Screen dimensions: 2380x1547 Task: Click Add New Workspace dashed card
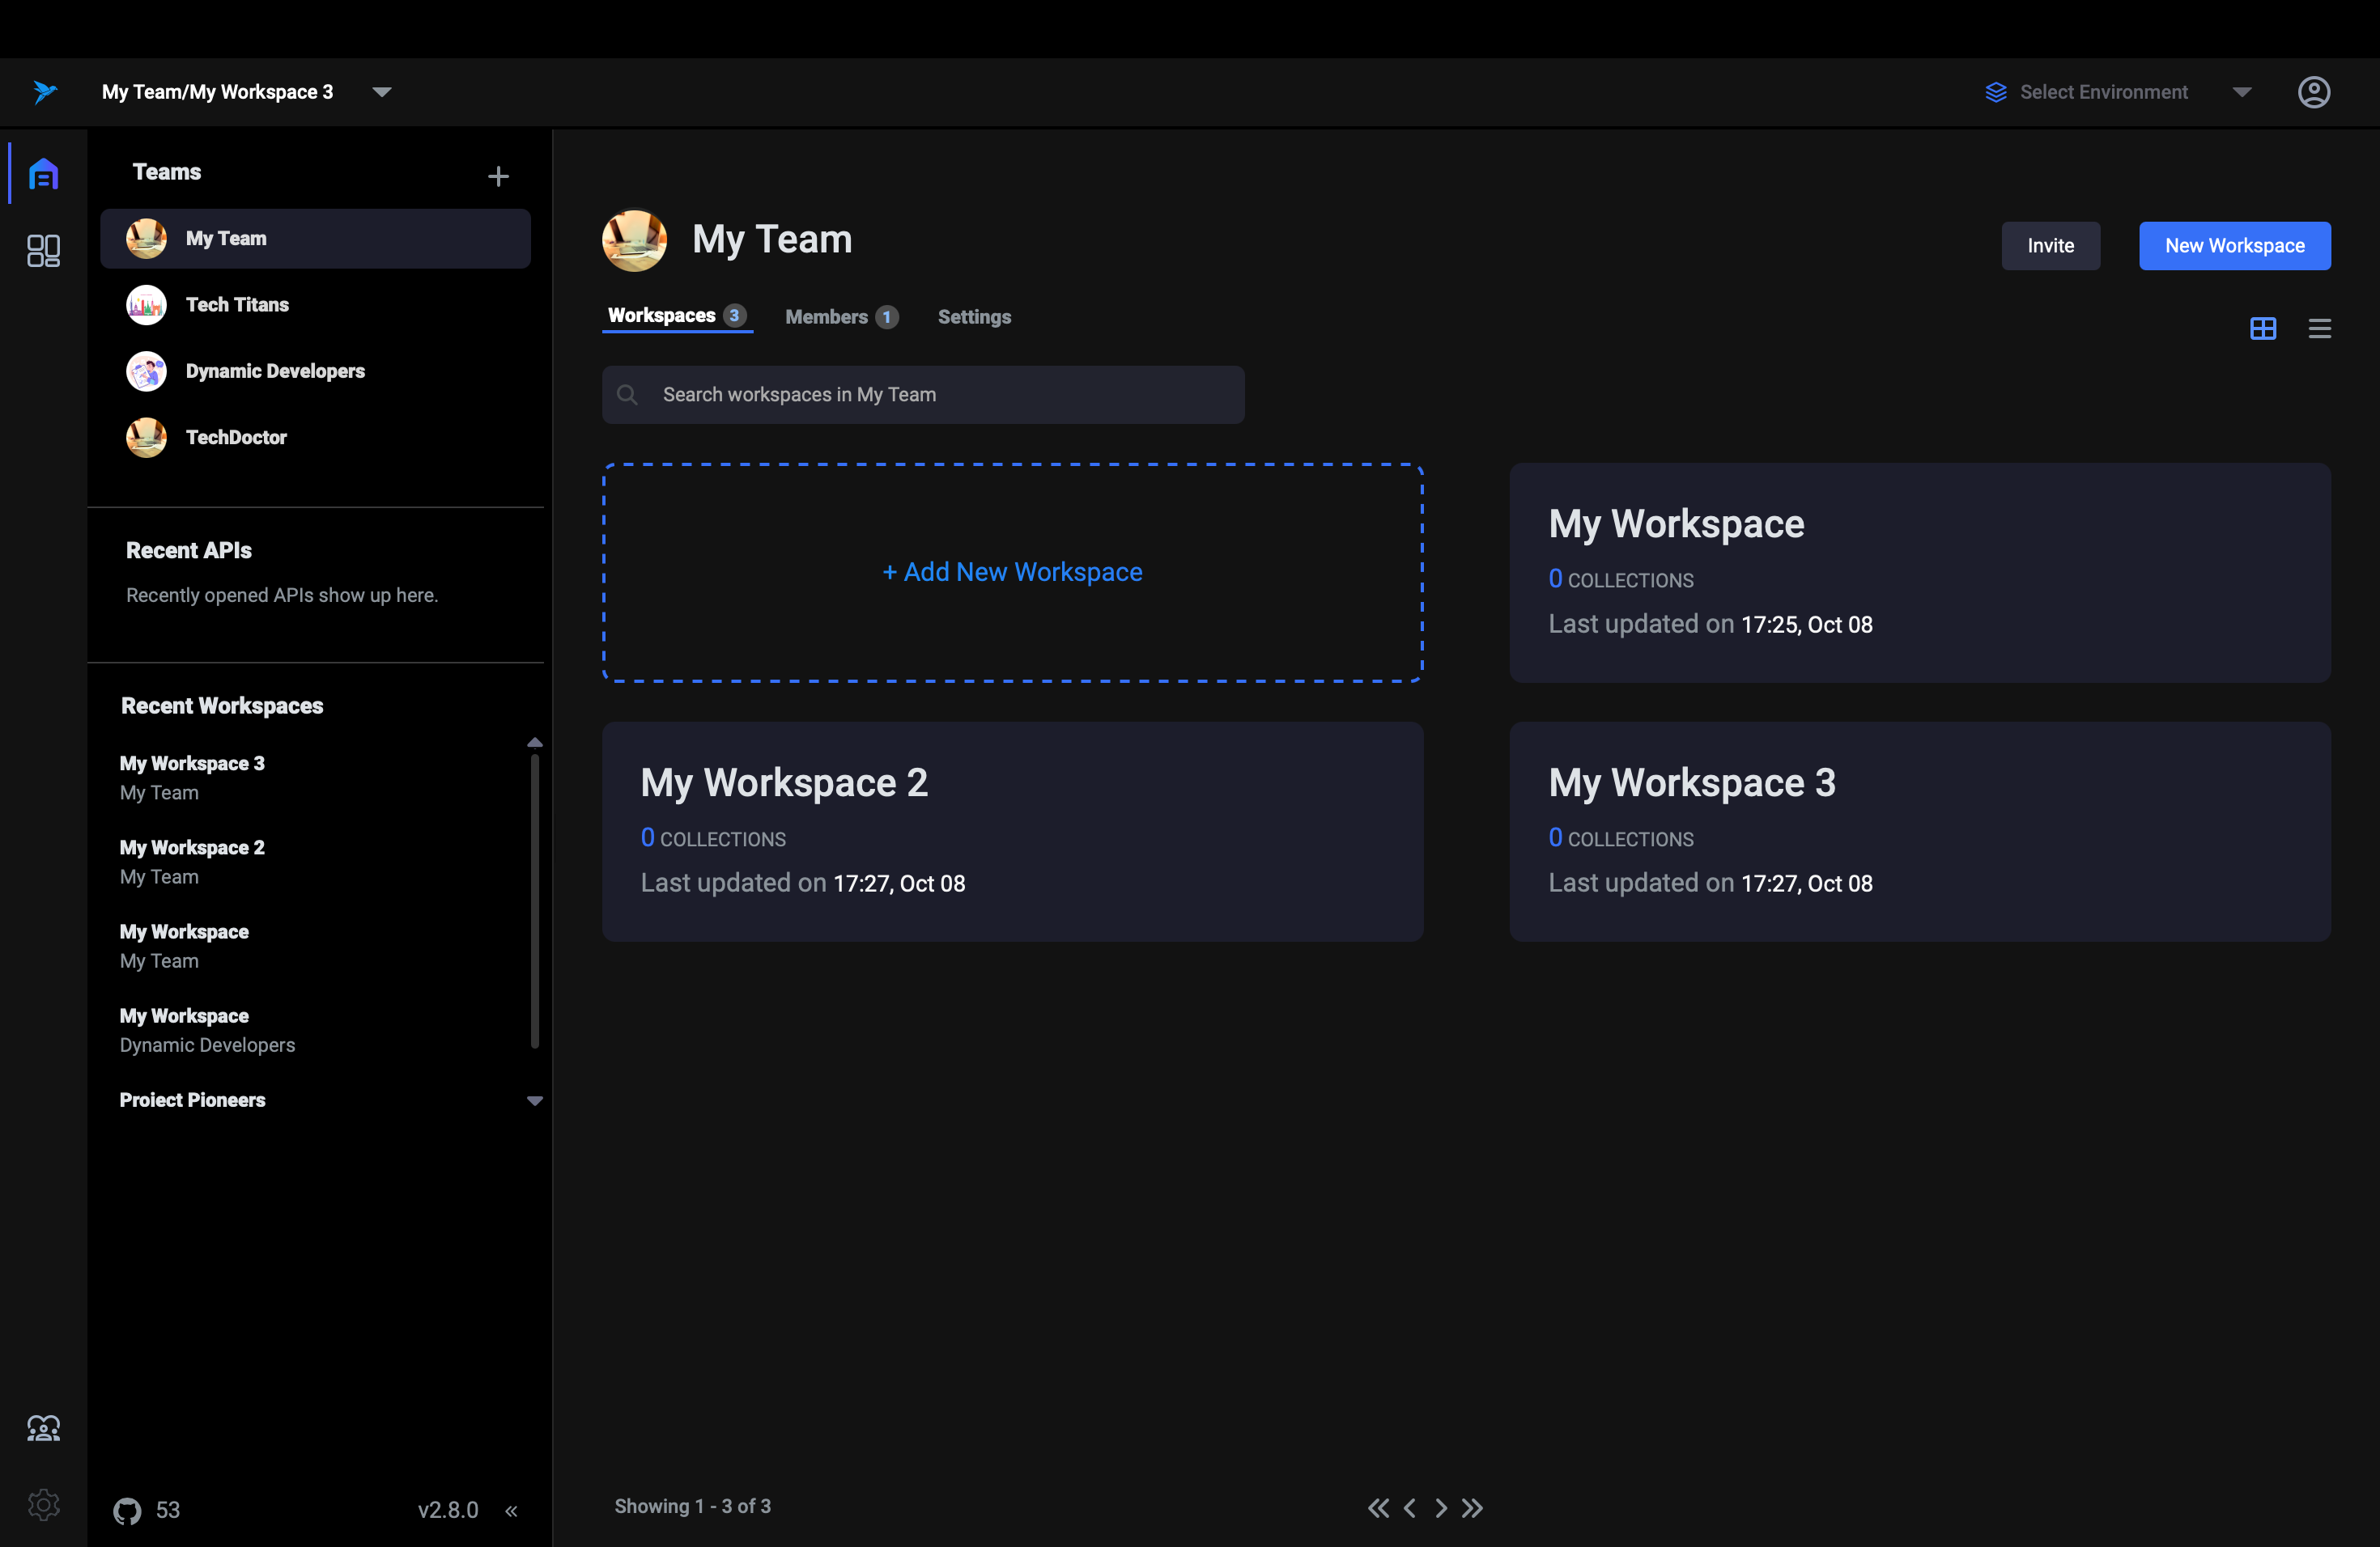pyautogui.click(x=1013, y=570)
